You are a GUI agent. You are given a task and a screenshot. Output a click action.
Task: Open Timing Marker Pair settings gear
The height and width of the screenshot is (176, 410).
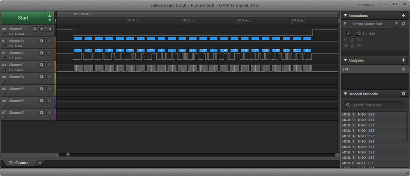coord(403,24)
